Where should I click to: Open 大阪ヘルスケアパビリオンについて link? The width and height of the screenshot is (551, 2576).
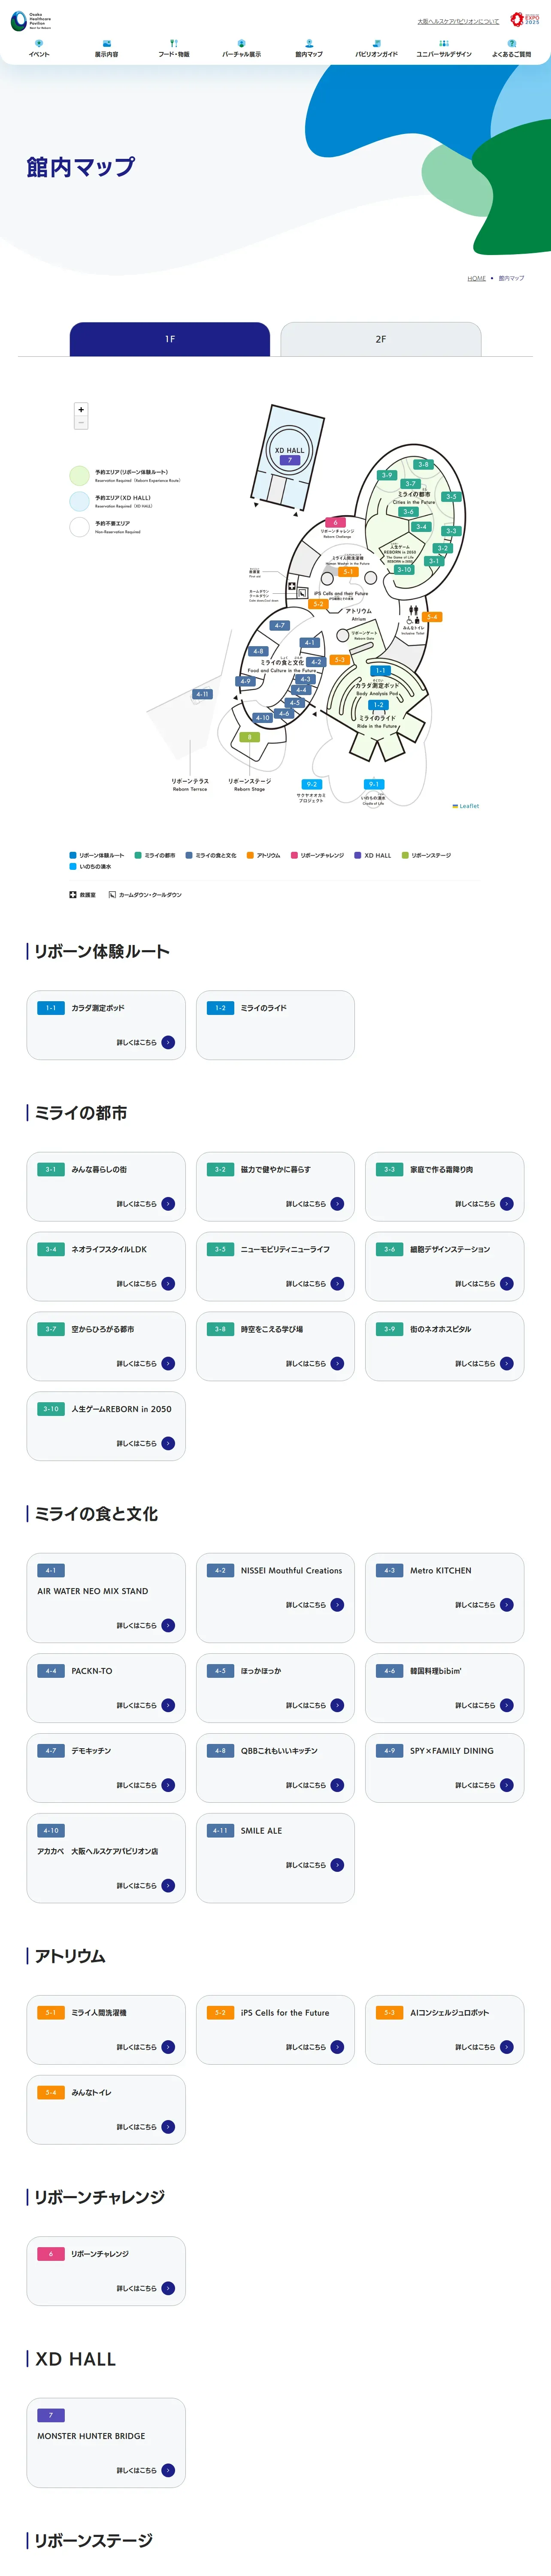pyautogui.click(x=458, y=21)
